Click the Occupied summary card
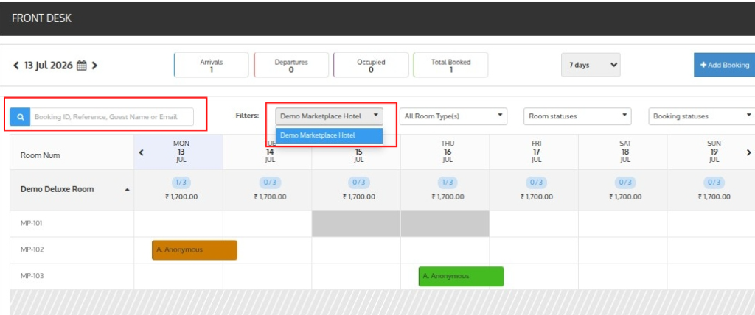 tap(371, 65)
